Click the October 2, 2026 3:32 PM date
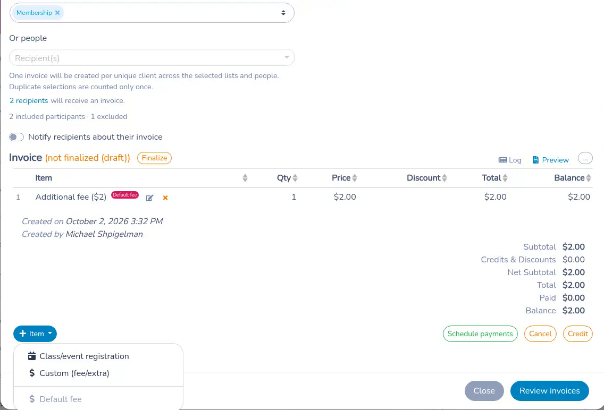The image size is (604, 410). (114, 221)
